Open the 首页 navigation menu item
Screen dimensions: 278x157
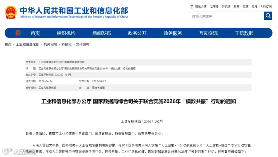(35, 33)
